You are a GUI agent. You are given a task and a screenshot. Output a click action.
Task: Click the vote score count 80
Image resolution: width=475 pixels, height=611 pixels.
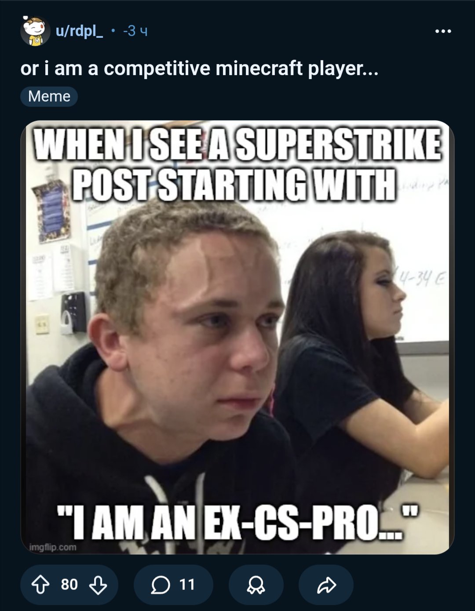[69, 585]
